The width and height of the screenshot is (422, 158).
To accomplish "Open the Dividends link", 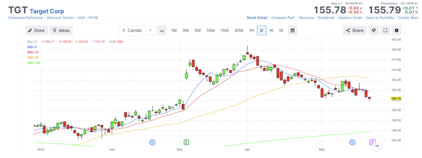I will tap(326, 18).
